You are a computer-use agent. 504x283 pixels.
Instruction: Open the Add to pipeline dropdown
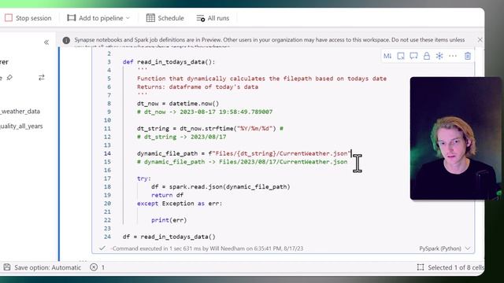(x=98, y=18)
